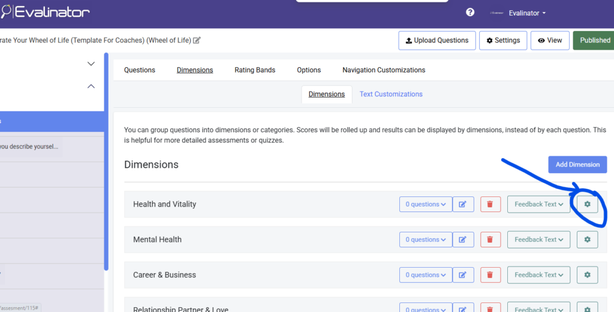The width and height of the screenshot is (614, 312).
Task: Delete the Health and Vitality dimension
Action: click(x=490, y=204)
